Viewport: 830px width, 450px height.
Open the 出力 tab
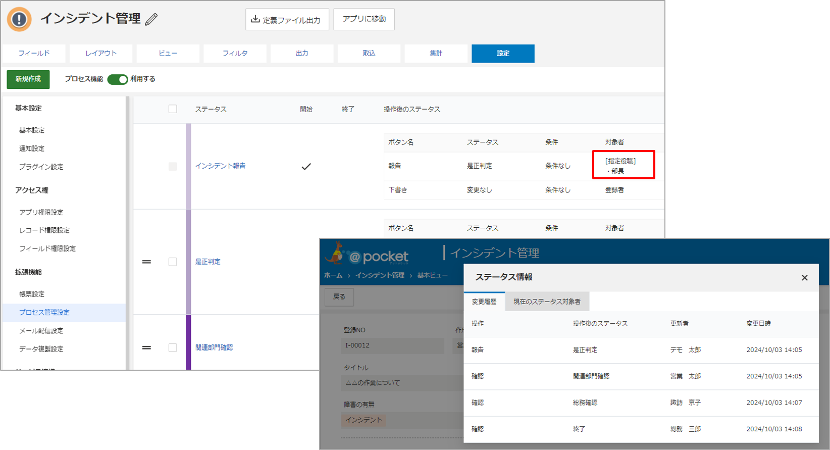[302, 54]
